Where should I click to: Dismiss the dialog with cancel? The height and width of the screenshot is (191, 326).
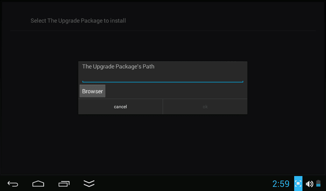120,107
